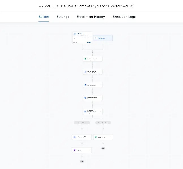
Task: View the Execution Logs tab
Action: point(124,17)
